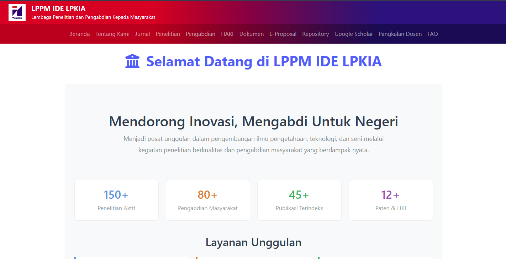Navigate to the HAKI section
Image resolution: width=506 pixels, height=259 pixels.
pos(227,34)
